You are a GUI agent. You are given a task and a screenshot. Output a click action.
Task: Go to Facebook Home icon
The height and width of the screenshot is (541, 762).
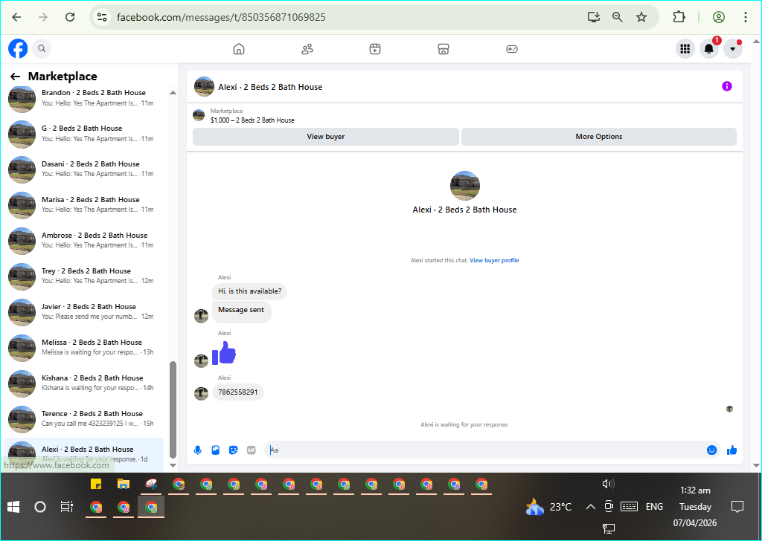(239, 49)
